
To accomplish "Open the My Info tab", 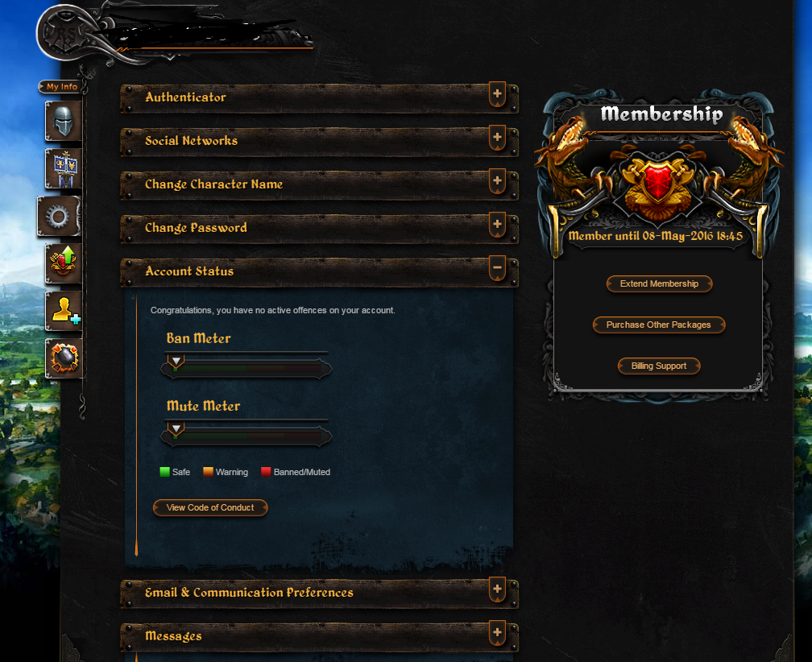I will point(61,86).
